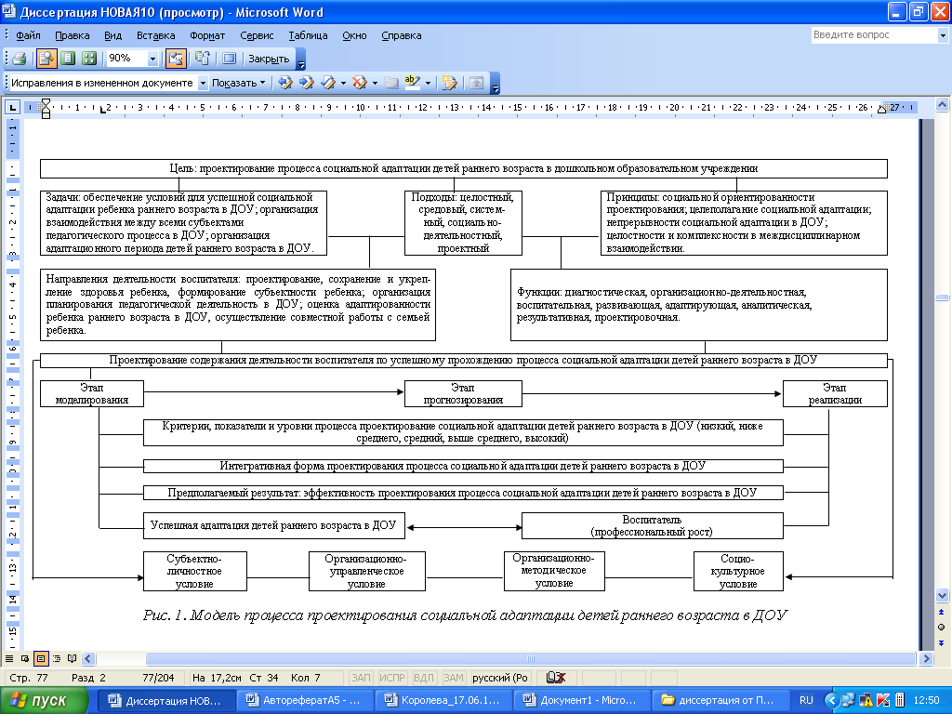Image resolution: width=952 pixels, height=714 pixels.
Task: Open the Правка menu
Action: (73, 35)
